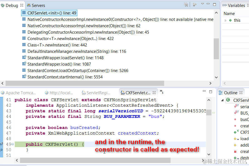
Task: Click BUS_PARAMETER in line 44 of code
Action: pyautogui.click(x=122, y=117)
